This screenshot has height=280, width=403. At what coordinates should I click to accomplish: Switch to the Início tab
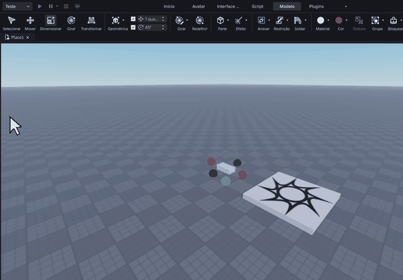[x=169, y=6]
